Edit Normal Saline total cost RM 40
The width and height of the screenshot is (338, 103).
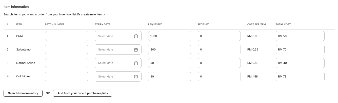300,63
